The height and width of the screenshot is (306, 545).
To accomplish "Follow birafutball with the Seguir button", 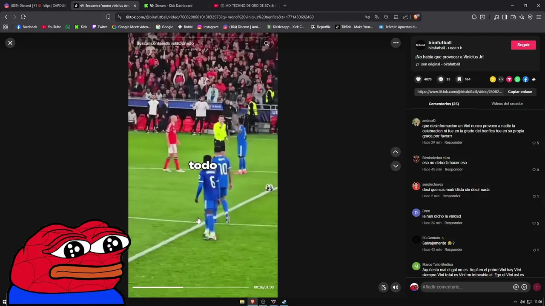I will pyautogui.click(x=523, y=45).
